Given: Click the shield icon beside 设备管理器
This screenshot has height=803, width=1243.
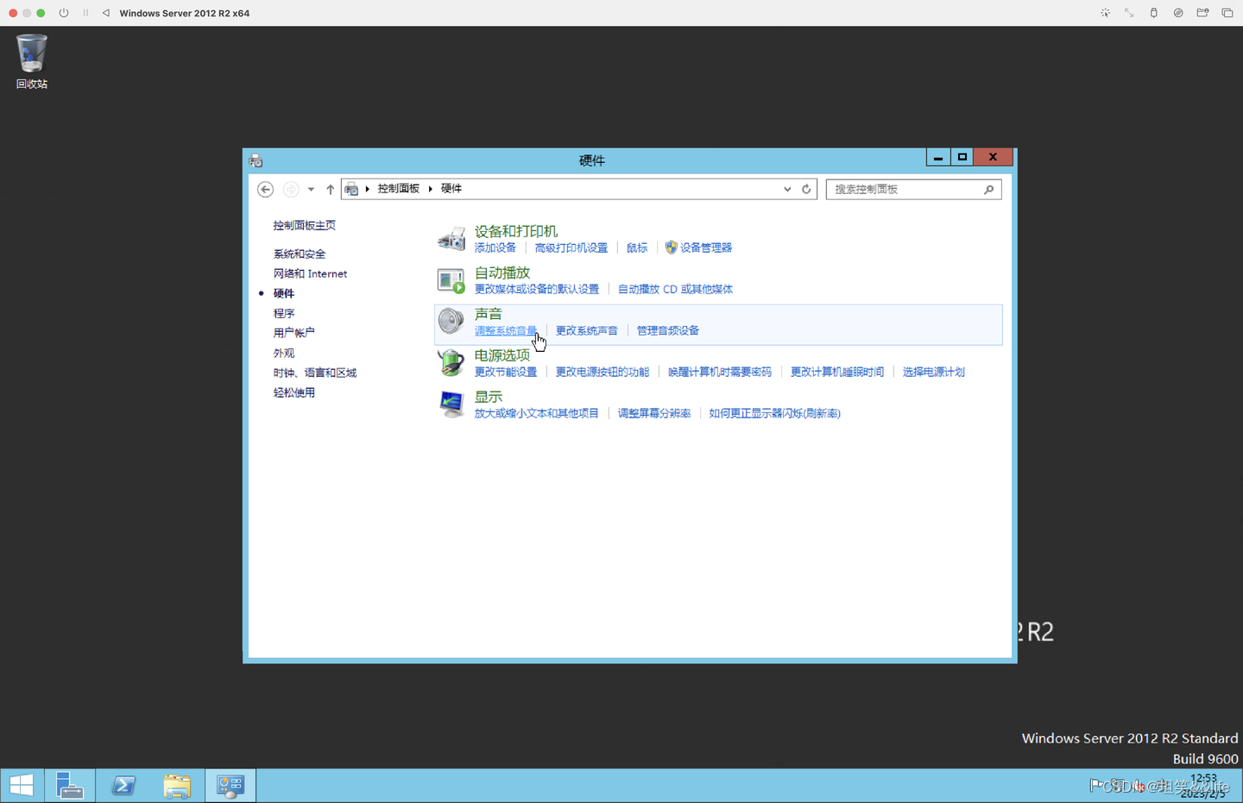Looking at the screenshot, I should [x=671, y=248].
